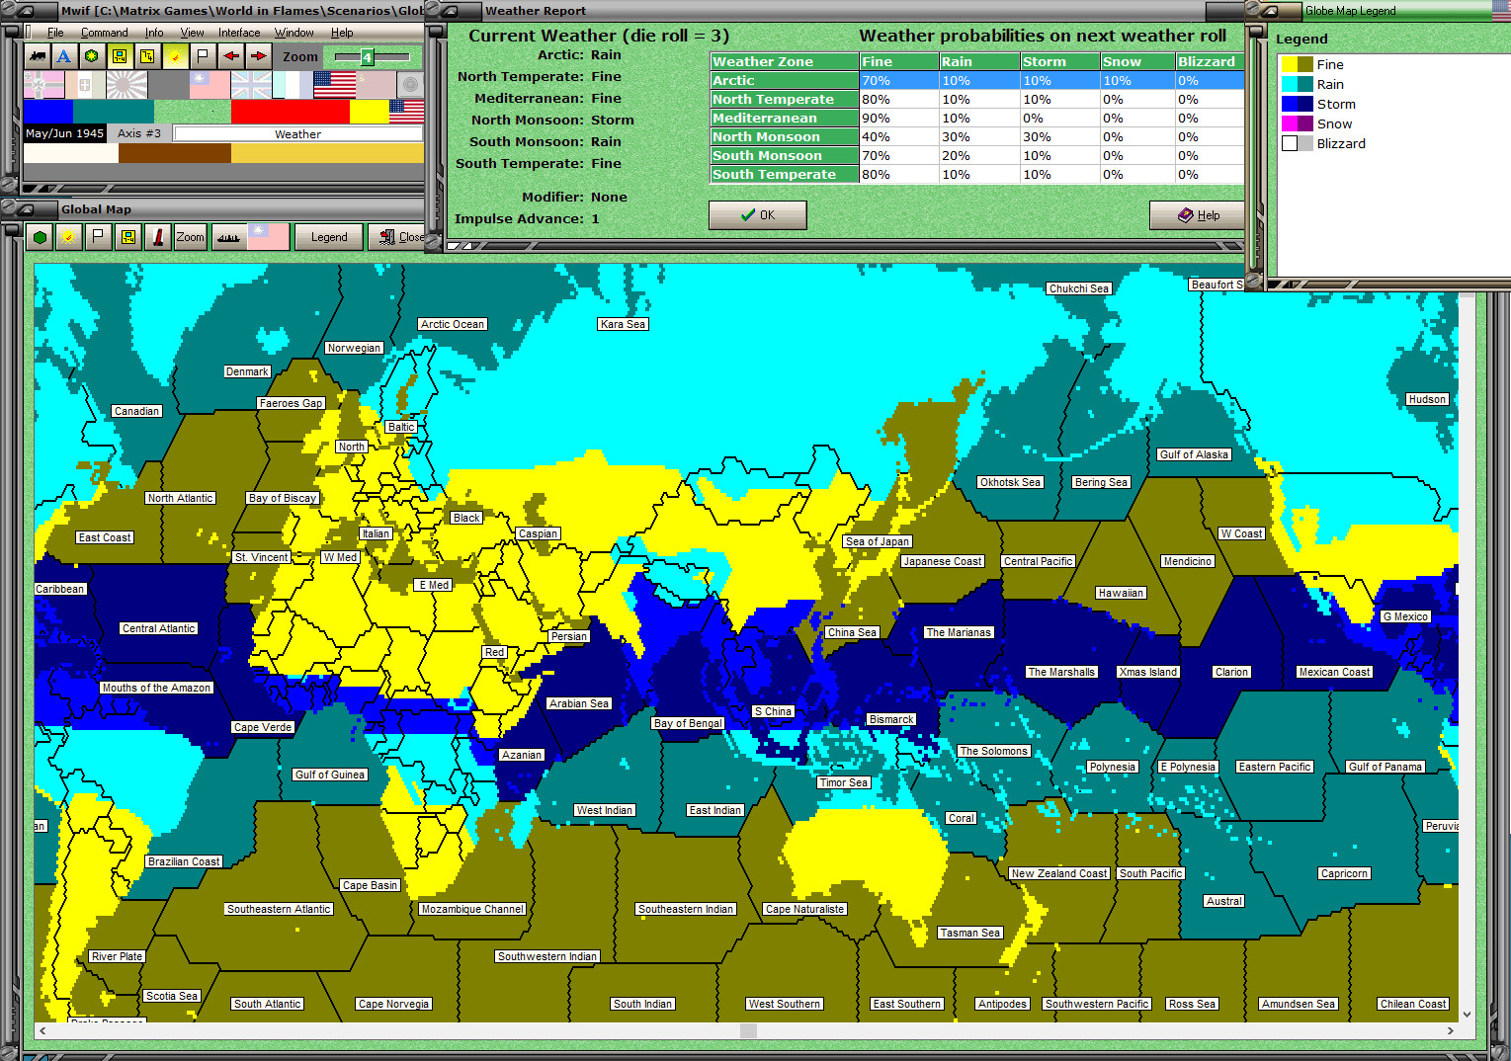Click the Legend button in Global Map toolbar
Viewport: 1511px width, 1061px height.
[x=329, y=237]
